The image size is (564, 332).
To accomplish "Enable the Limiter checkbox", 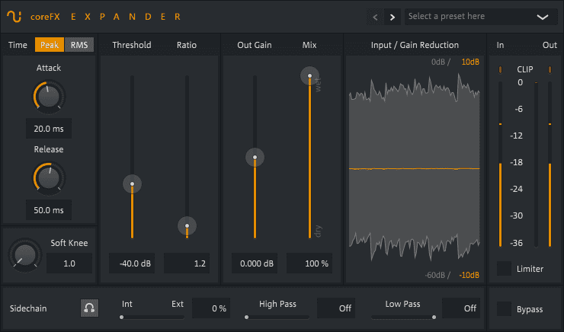I will (x=505, y=268).
